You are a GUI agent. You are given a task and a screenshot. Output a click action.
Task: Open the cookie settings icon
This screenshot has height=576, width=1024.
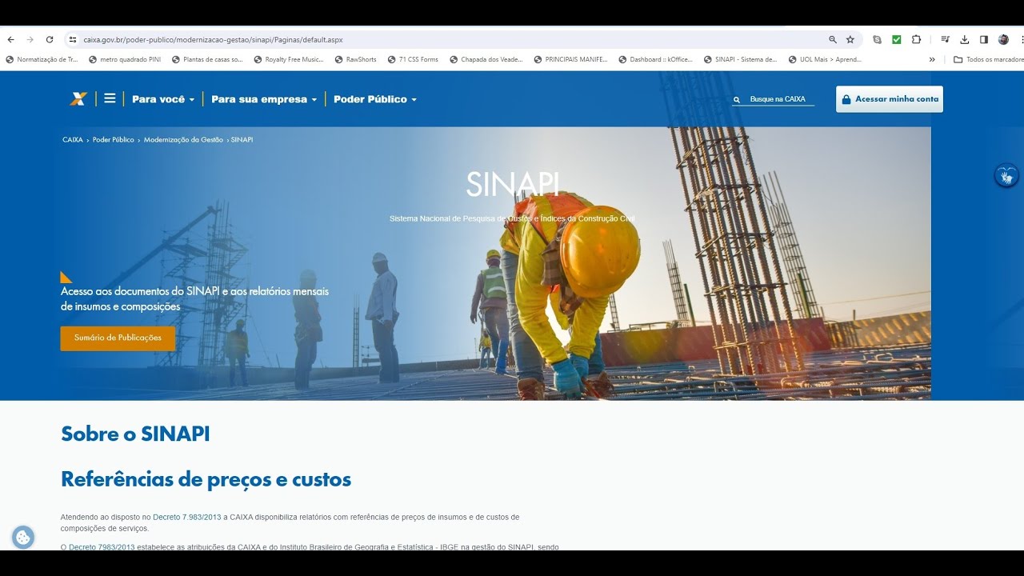pyautogui.click(x=22, y=538)
